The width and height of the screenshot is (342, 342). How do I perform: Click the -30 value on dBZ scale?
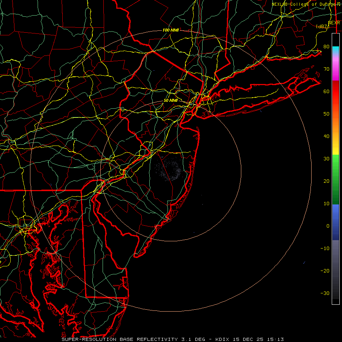(x=325, y=293)
